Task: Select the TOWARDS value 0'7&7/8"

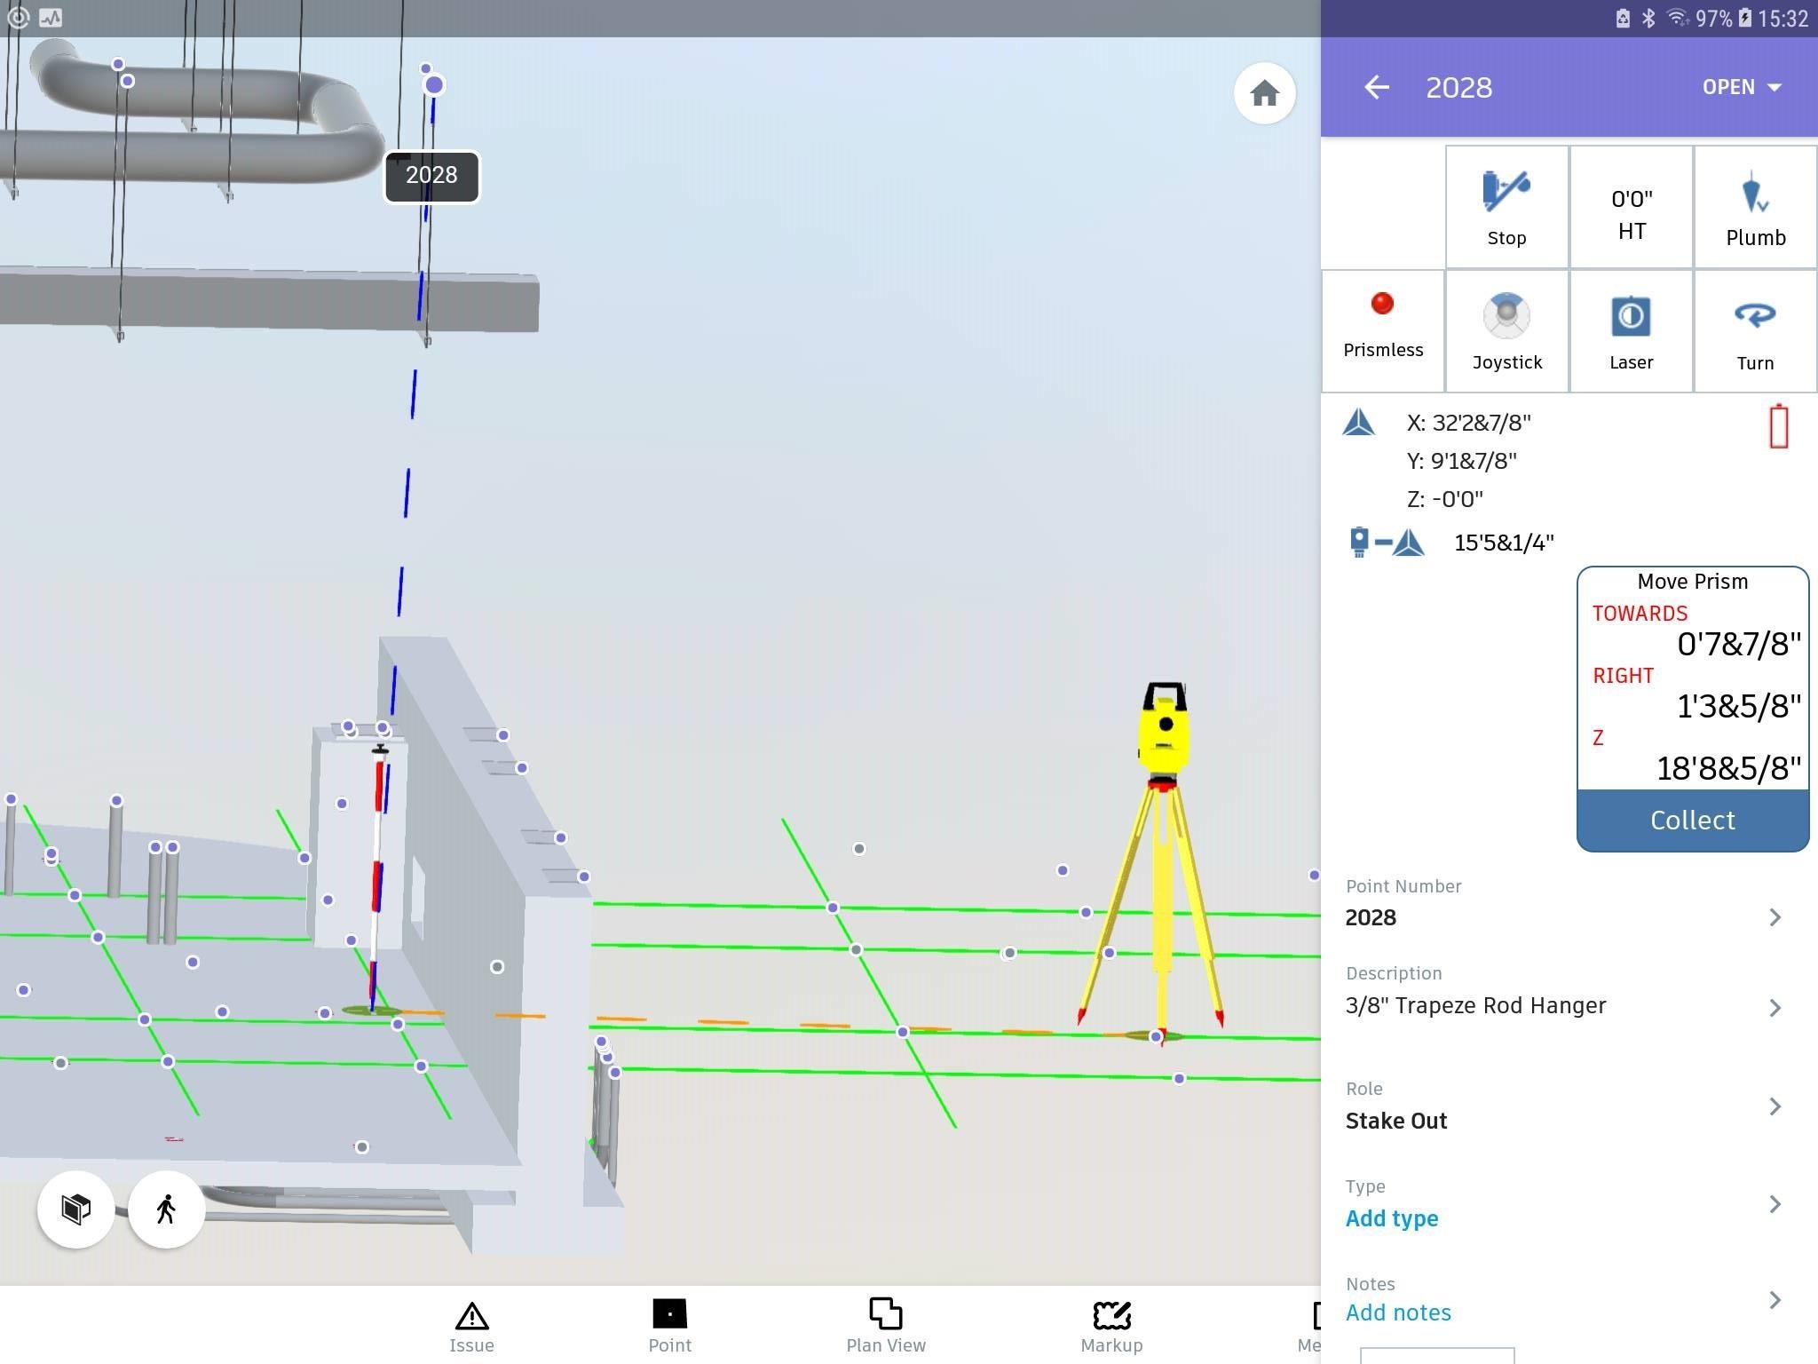Action: (x=1738, y=645)
